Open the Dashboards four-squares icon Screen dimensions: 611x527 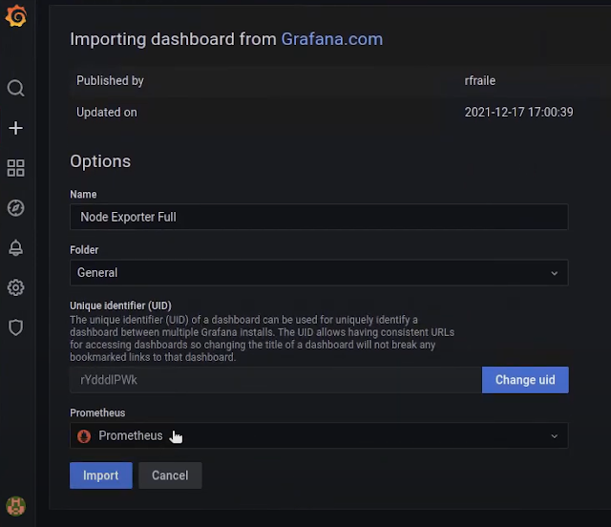(x=16, y=168)
